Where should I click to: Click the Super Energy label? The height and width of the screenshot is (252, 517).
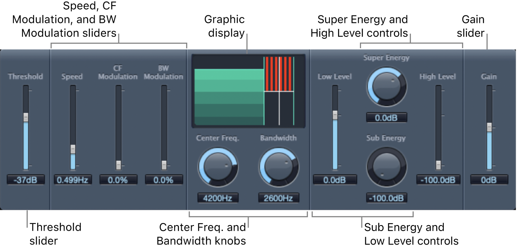386,58
